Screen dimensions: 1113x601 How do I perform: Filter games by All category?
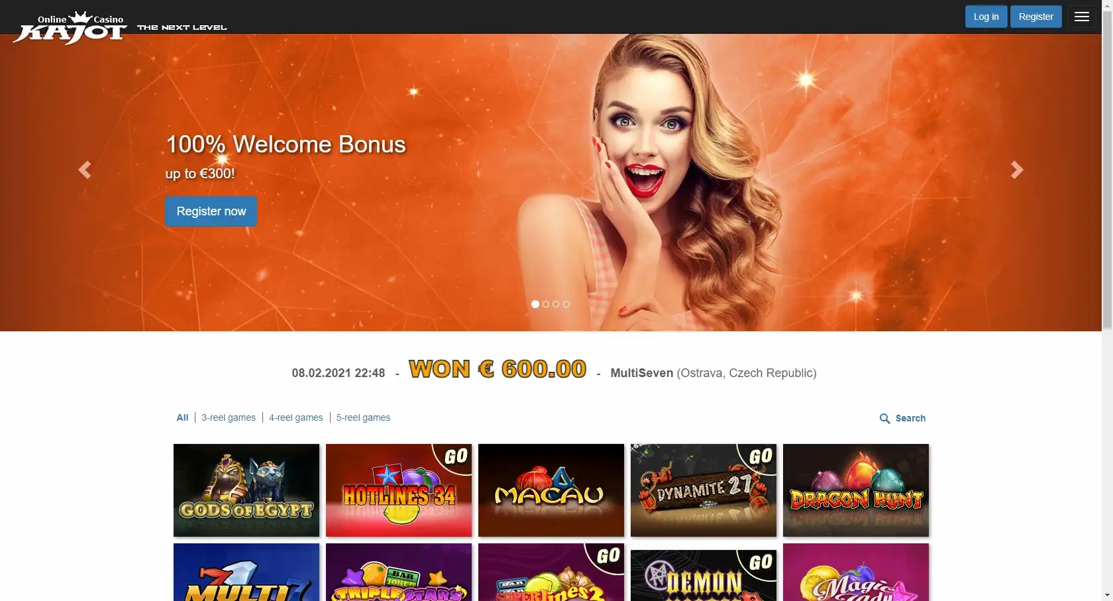(182, 417)
